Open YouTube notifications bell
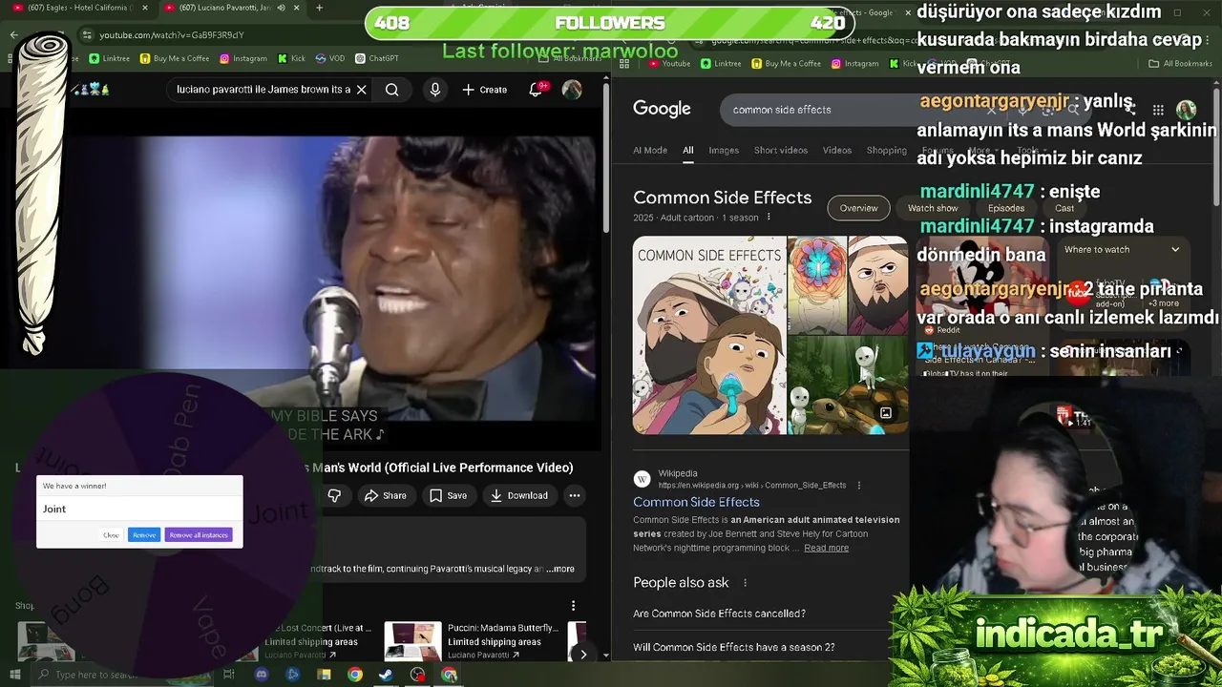The image size is (1222, 687). pos(536,90)
